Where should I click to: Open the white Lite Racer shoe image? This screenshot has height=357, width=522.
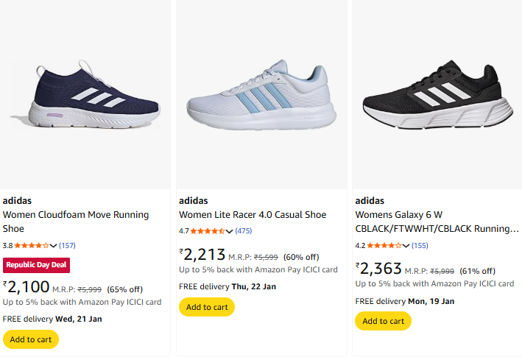click(x=261, y=94)
